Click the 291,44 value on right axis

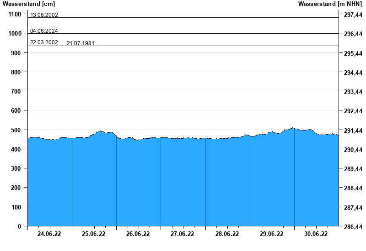[x=353, y=131]
